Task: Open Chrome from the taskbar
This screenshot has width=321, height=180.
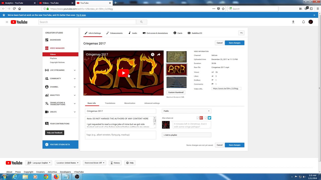Action: pyautogui.click(x=46, y=177)
